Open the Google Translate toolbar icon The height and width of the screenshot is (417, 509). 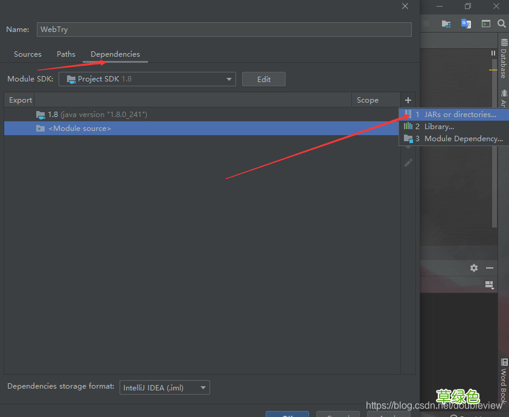pyautogui.click(x=466, y=24)
